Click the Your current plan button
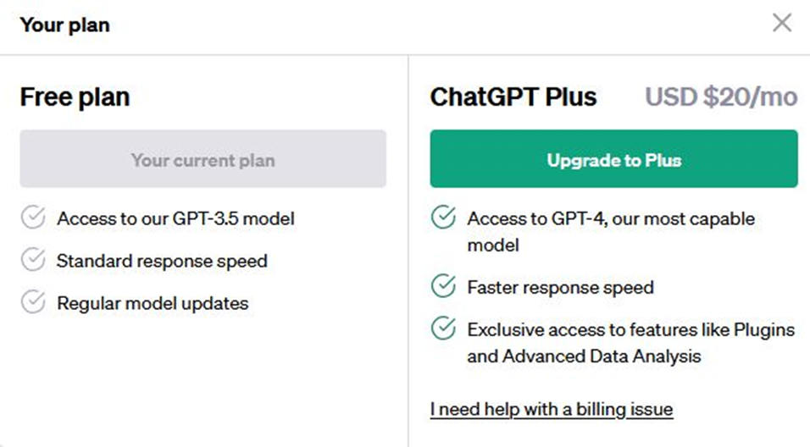Viewport: 810px width, 447px height. coord(203,158)
